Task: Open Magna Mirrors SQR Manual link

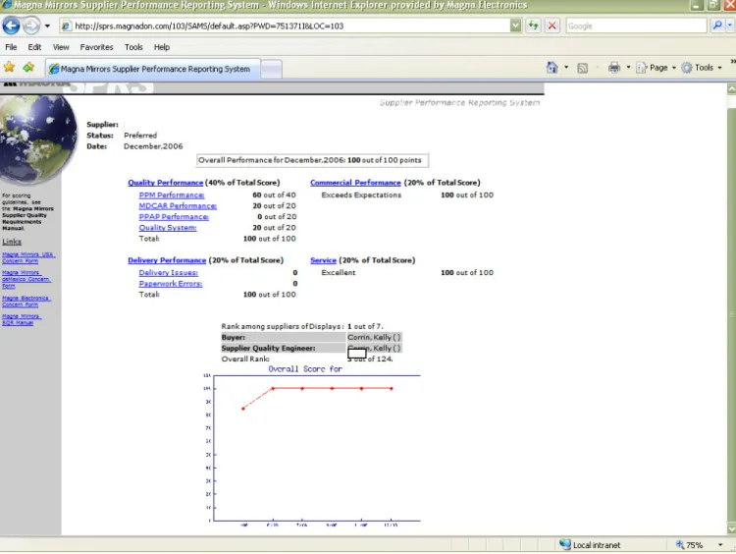Action: tap(22, 319)
